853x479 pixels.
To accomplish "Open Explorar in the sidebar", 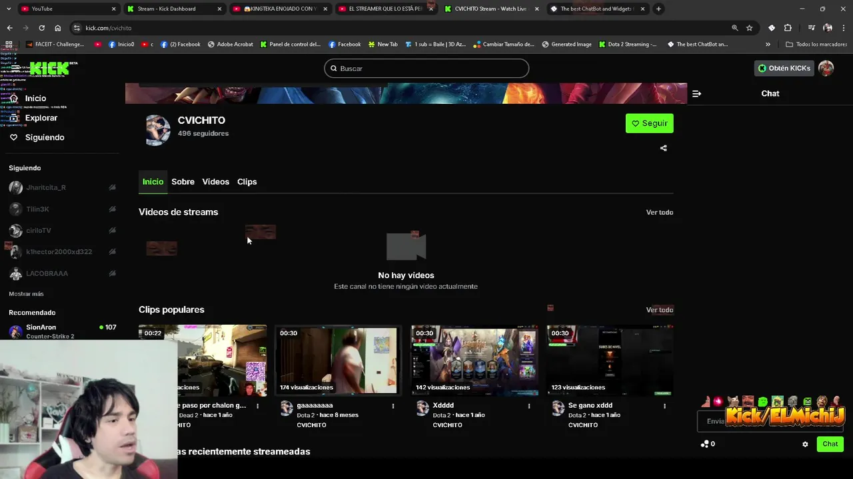I will point(33,118).
